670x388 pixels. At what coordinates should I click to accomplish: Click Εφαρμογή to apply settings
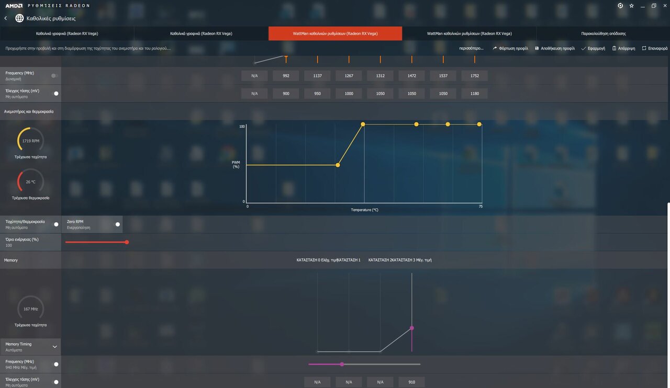click(x=596, y=48)
